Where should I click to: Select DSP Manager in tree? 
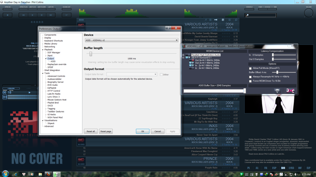pos(54,53)
